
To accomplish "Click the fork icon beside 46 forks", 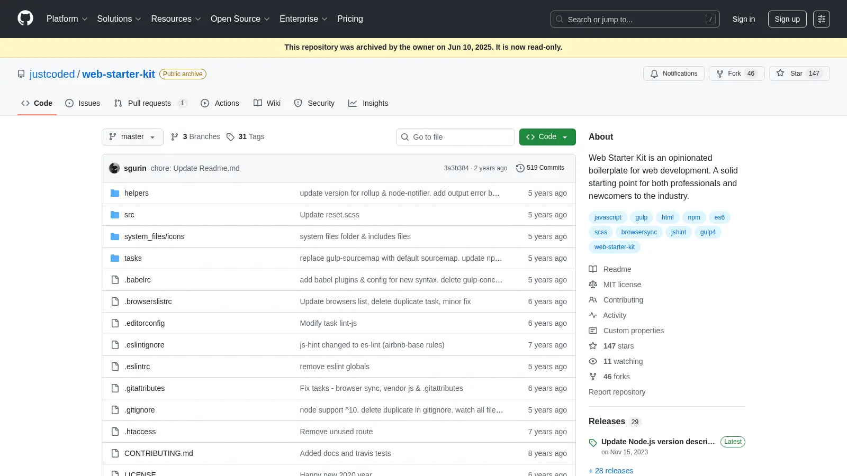I will click(593, 377).
